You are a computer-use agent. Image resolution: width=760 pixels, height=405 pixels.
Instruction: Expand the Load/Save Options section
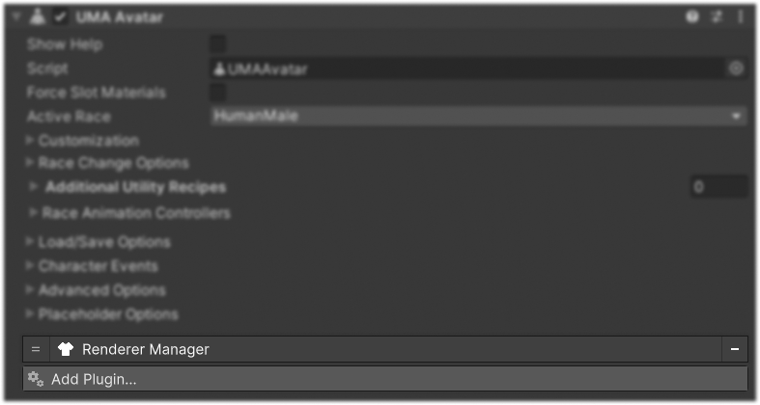[x=30, y=241]
